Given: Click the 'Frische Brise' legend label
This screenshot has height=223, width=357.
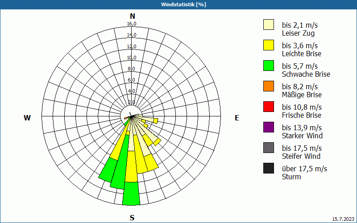Looking at the screenshot, I should (x=302, y=115).
